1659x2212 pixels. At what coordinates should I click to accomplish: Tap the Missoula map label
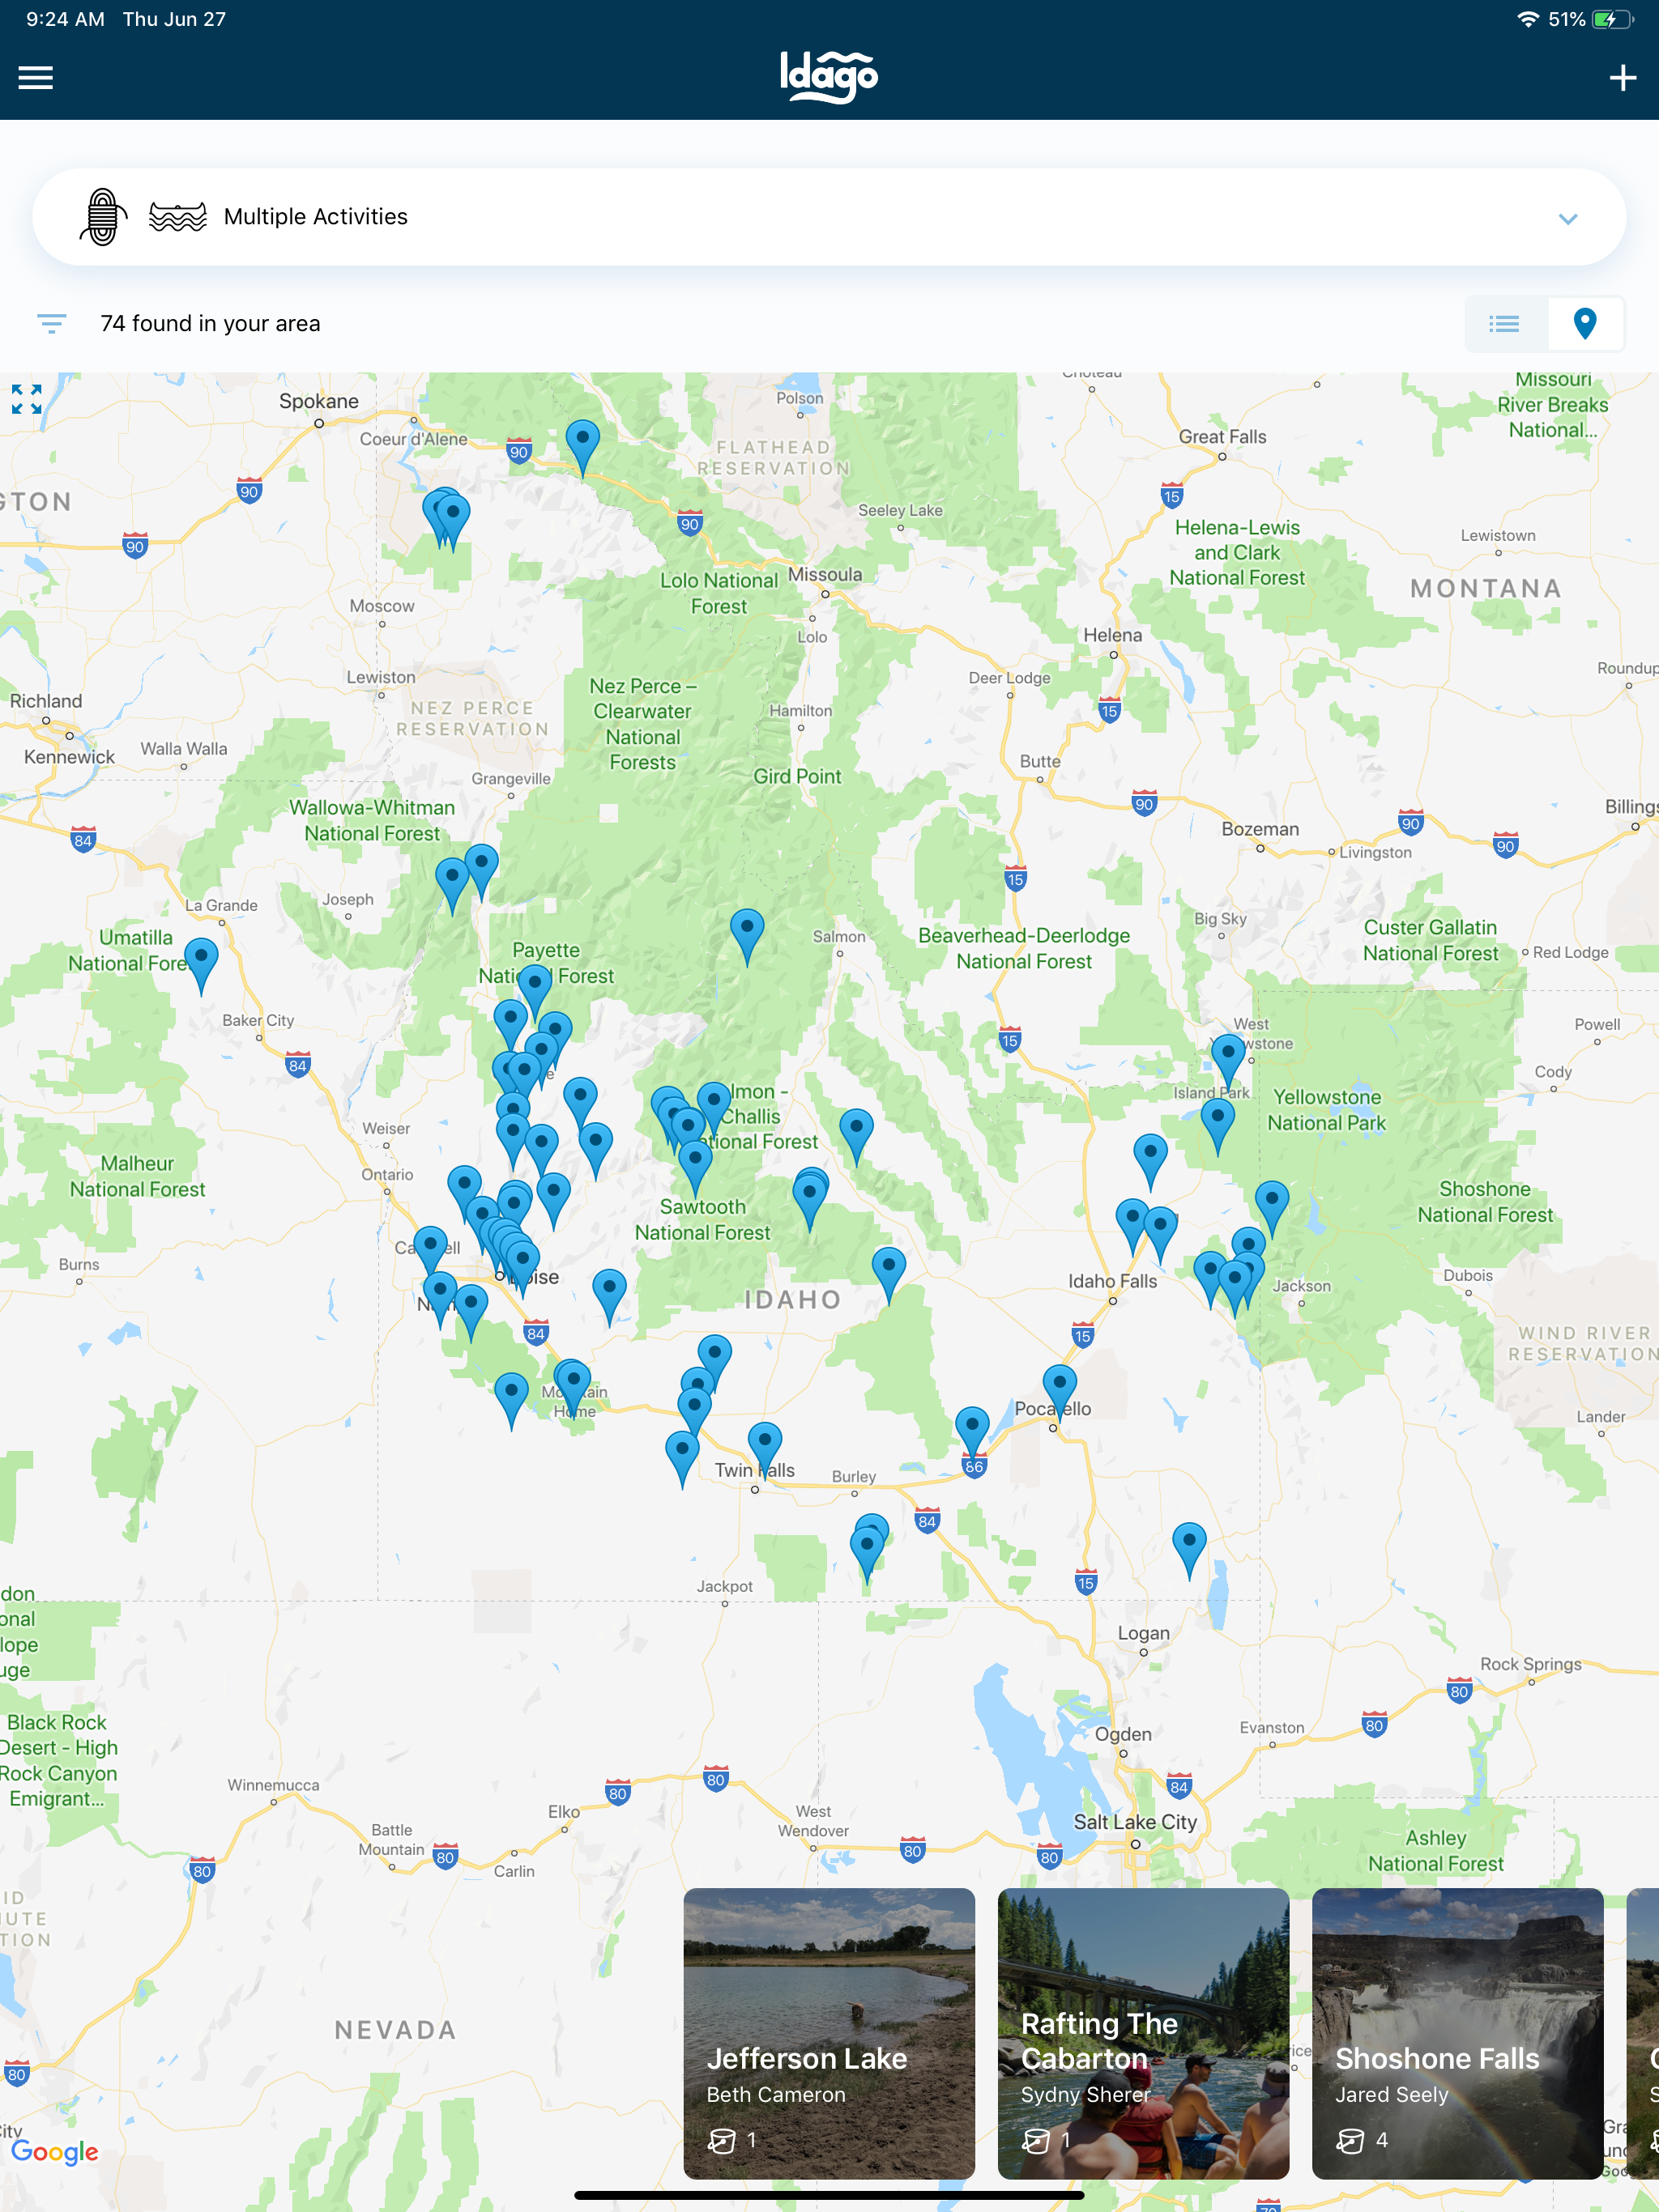[825, 574]
